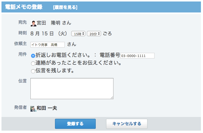The height and width of the screenshot is (133, 203).
Task: Click 和田 一夫's profile avatar icon
Action: pyautogui.click(x=33, y=109)
